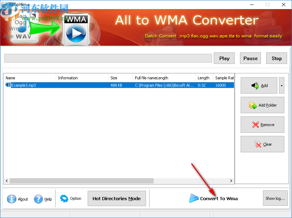Click the Clear list icon

click(x=258, y=144)
